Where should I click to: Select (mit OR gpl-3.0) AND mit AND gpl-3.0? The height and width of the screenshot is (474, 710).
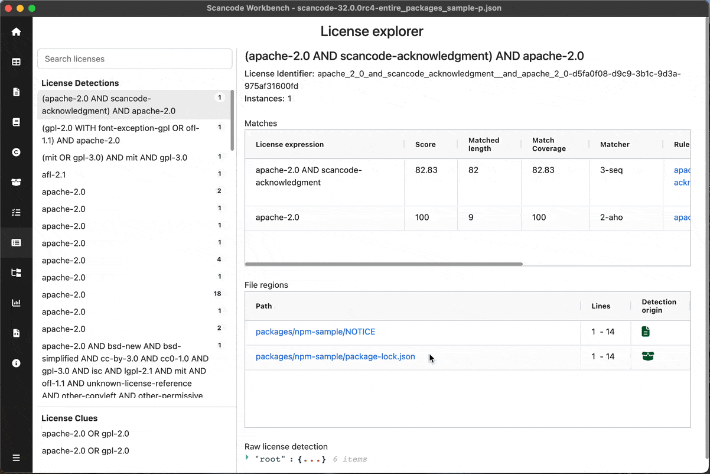coord(133,157)
